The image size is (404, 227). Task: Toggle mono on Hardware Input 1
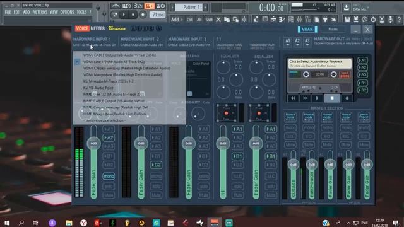(x=109, y=177)
